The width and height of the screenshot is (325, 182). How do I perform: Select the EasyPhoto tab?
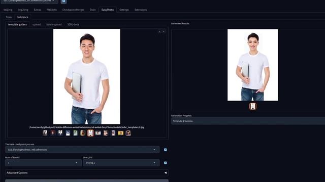[108, 10]
